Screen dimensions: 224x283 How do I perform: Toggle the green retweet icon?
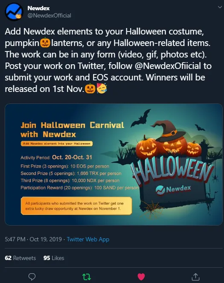coord(87,277)
